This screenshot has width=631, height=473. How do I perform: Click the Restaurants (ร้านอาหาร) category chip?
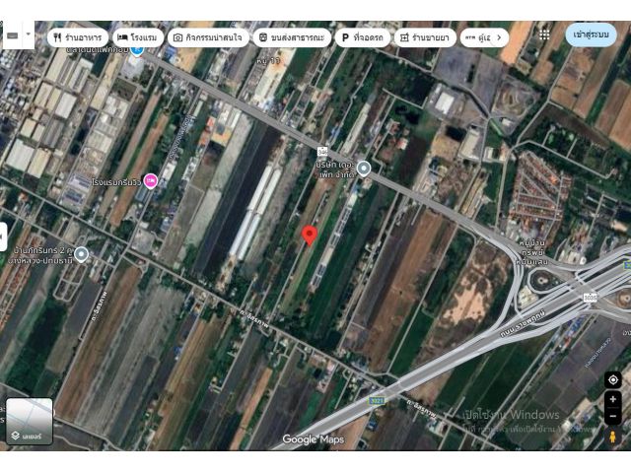pyautogui.click(x=78, y=37)
